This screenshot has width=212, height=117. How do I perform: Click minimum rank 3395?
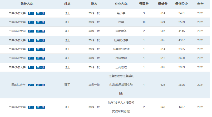point(181,49)
